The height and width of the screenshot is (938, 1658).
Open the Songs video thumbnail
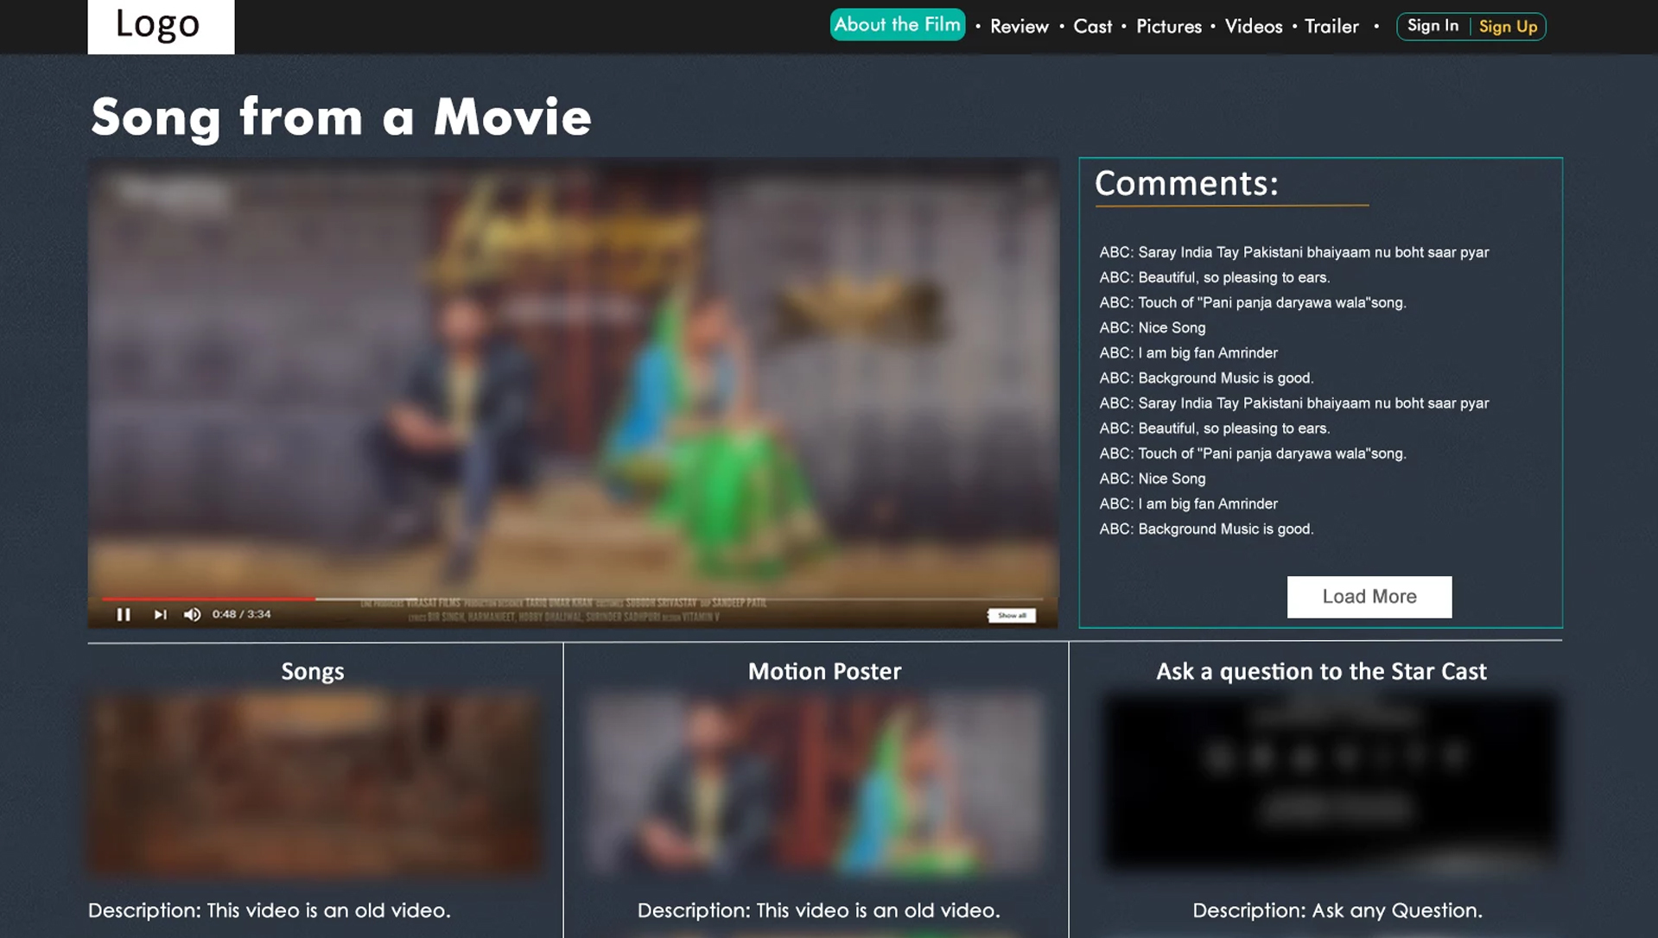coord(314,783)
